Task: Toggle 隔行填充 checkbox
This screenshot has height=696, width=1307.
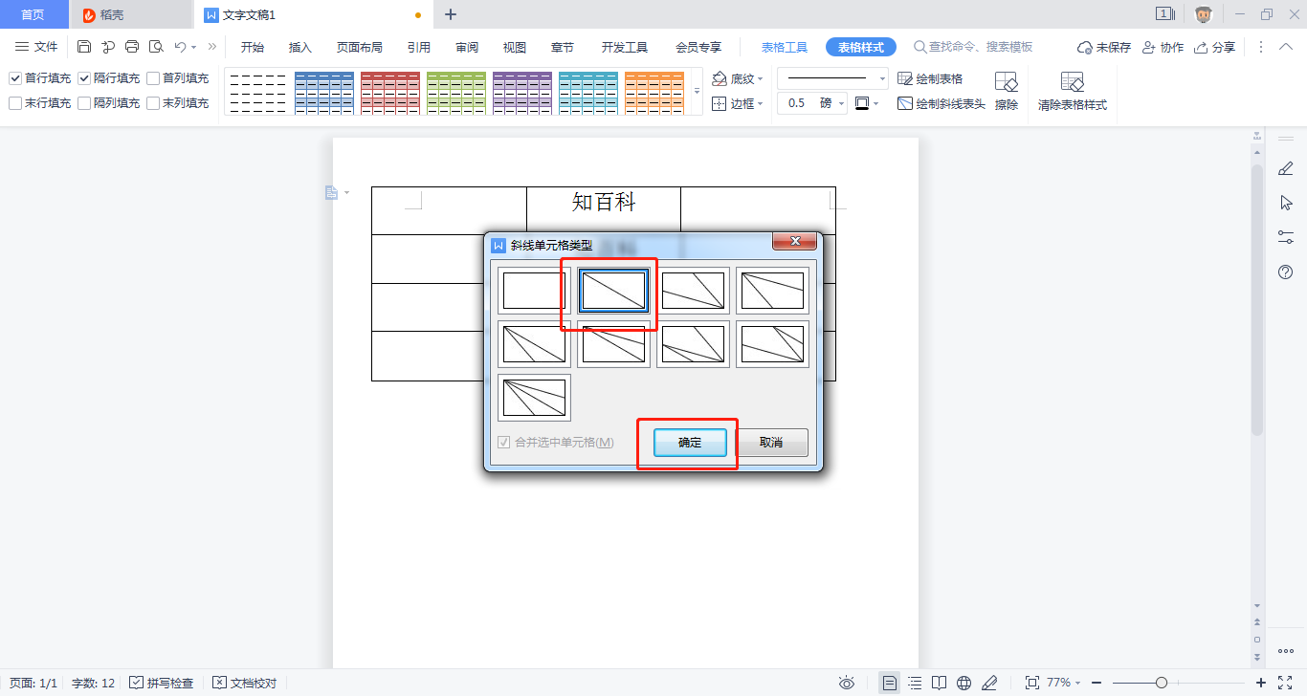Action: pyautogui.click(x=84, y=78)
